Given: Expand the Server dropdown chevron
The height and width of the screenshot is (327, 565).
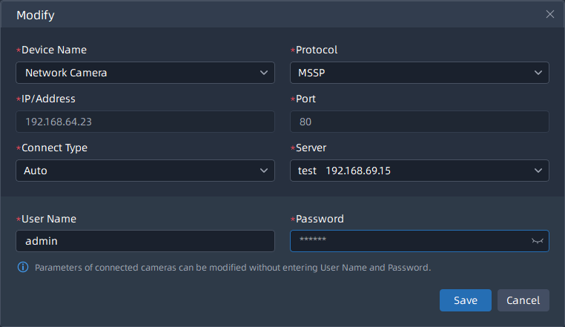Looking at the screenshot, I should tap(538, 171).
